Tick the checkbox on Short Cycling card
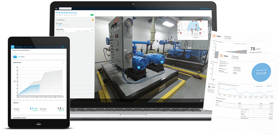This screenshot has width=279, height=134. click(x=92, y=30)
